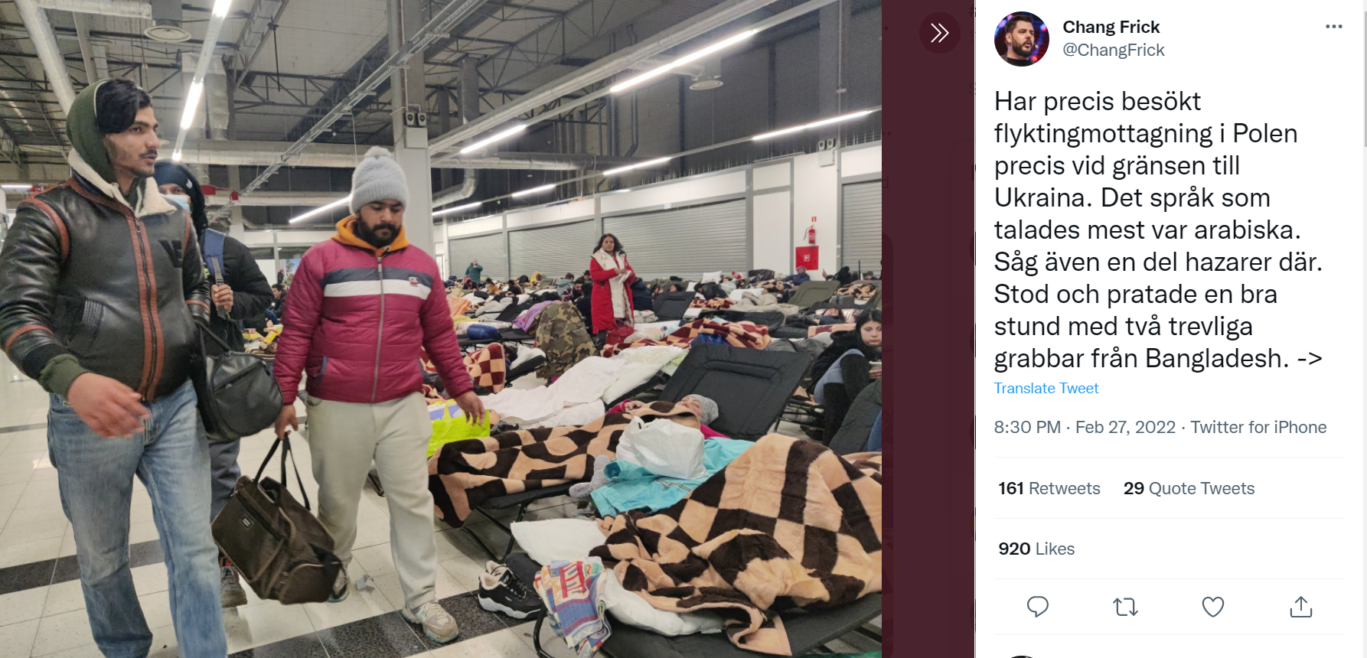
Task: Click the Twitter for iPhone source link
Action: (x=1258, y=427)
